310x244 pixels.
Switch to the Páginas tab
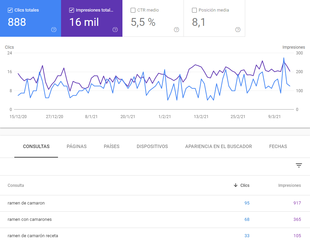(76, 147)
